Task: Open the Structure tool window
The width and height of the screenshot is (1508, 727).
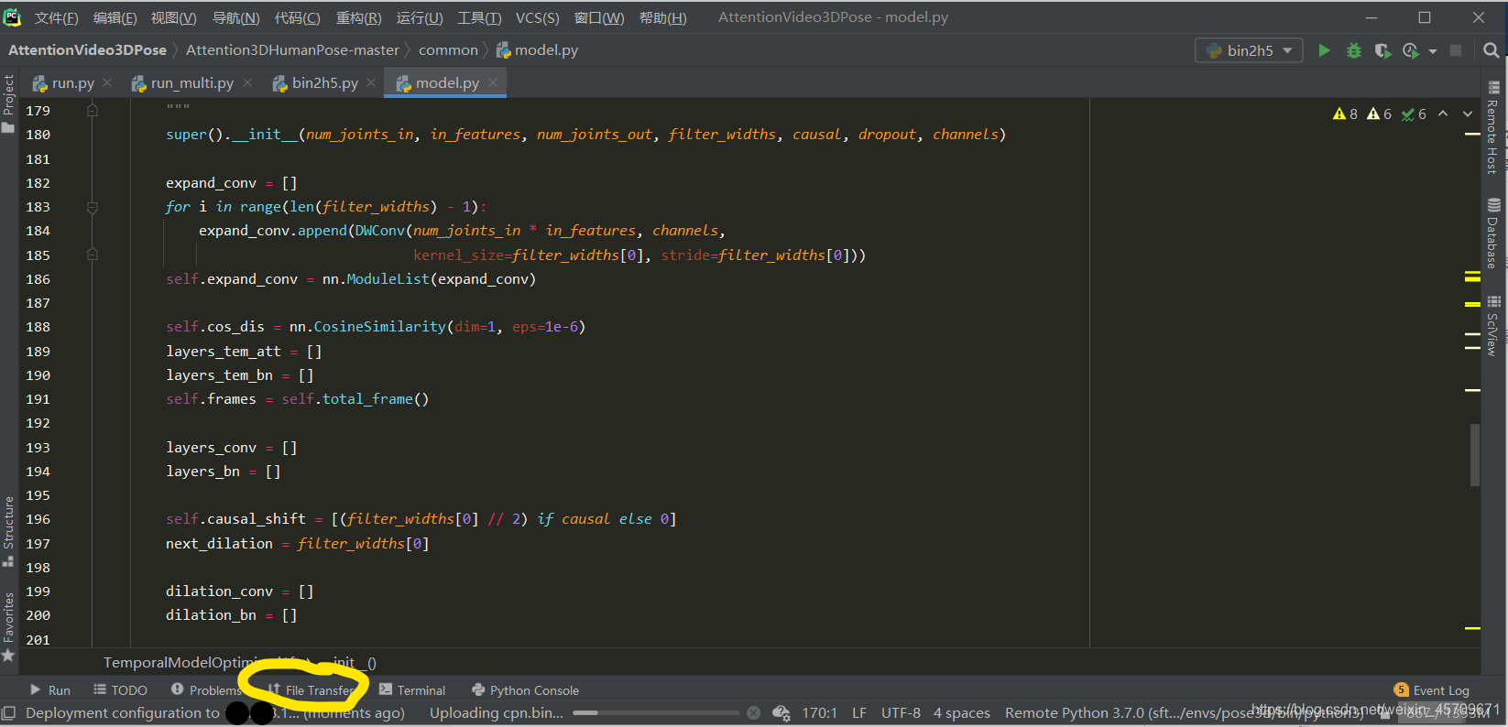Action: 8,531
